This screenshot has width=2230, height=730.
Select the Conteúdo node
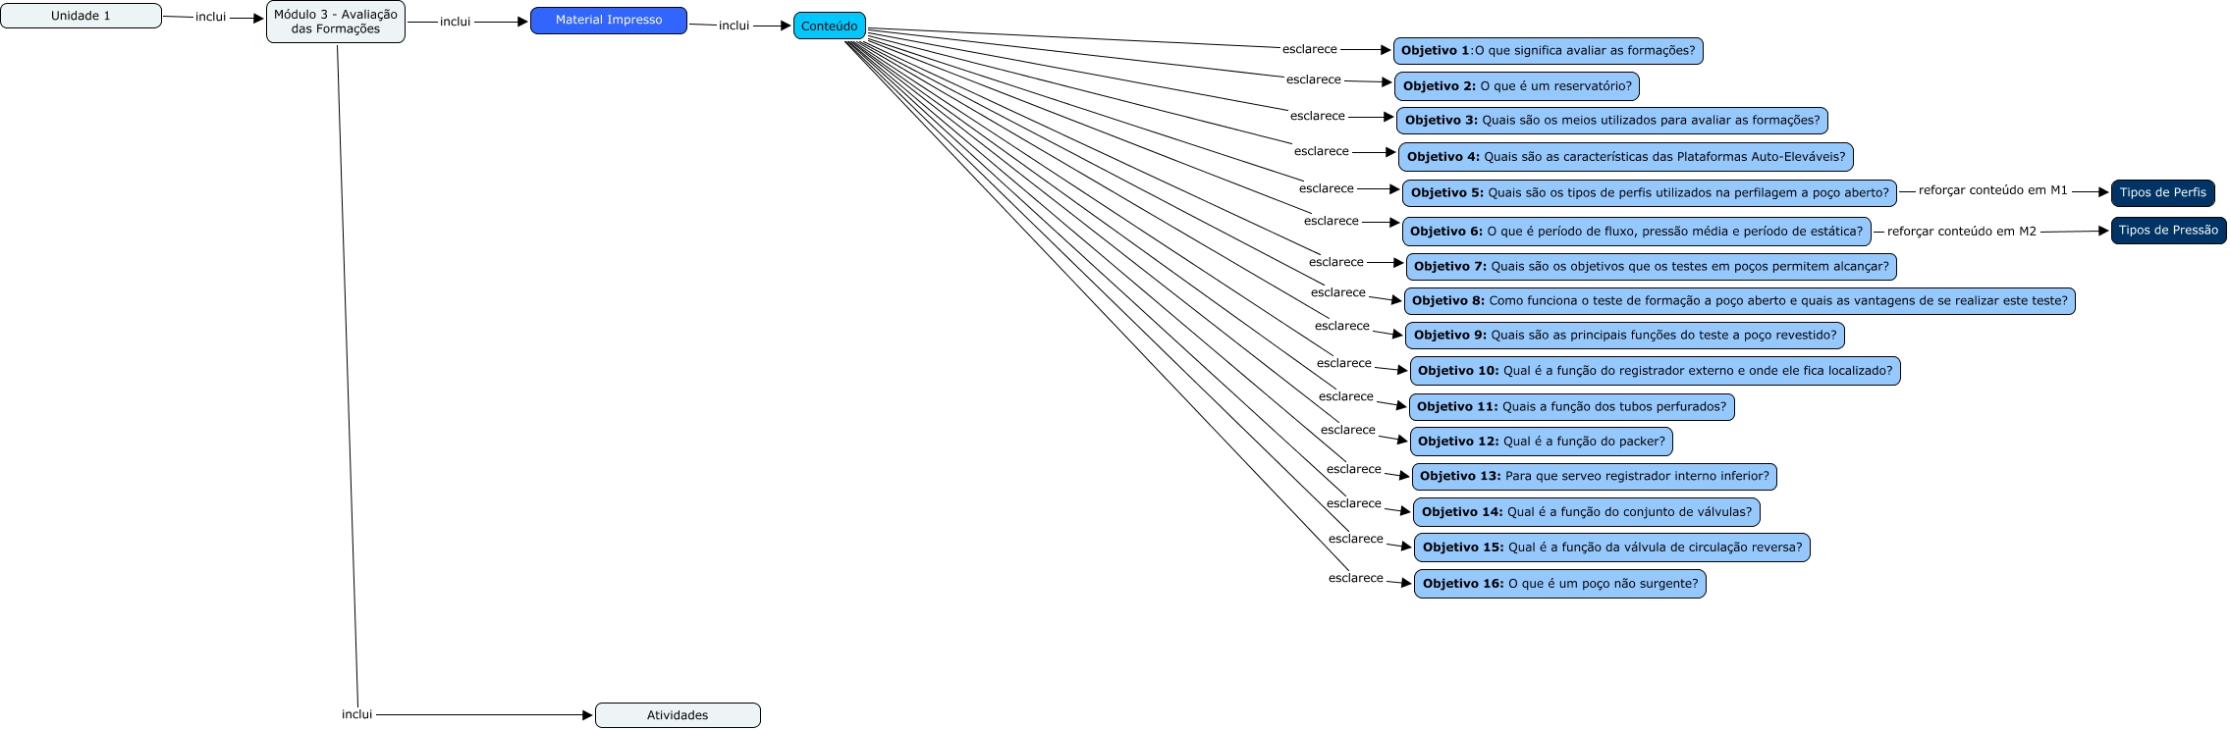(829, 26)
